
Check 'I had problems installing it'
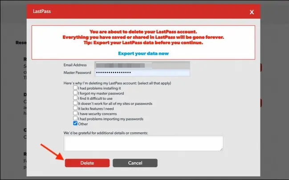tap(75, 88)
